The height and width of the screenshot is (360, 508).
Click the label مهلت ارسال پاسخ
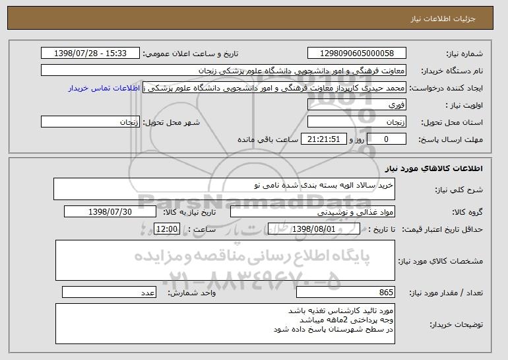pyautogui.click(x=451, y=139)
